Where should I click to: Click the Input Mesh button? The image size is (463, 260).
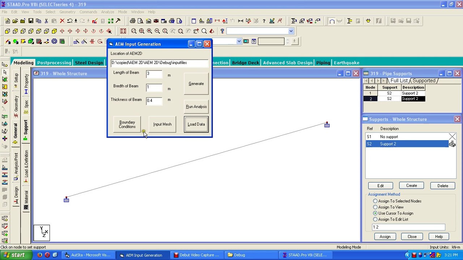[x=162, y=125]
